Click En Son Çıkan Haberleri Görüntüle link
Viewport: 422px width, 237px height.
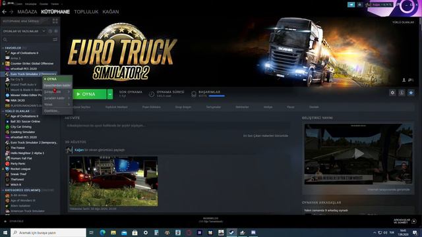(x=266, y=136)
